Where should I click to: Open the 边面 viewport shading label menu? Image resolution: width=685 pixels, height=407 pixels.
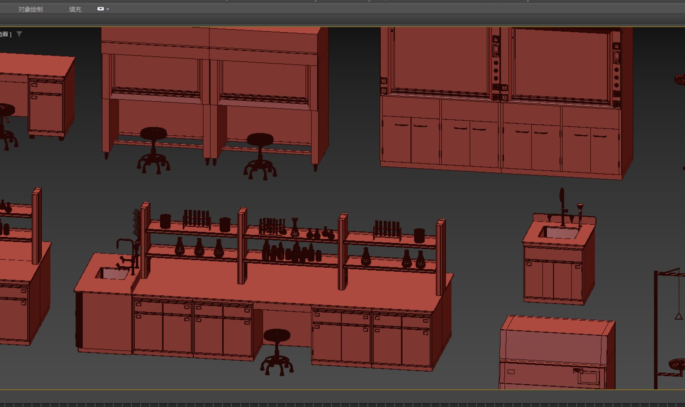click(5, 34)
